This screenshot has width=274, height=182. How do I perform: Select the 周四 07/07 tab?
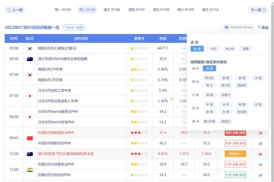tap(136, 10)
